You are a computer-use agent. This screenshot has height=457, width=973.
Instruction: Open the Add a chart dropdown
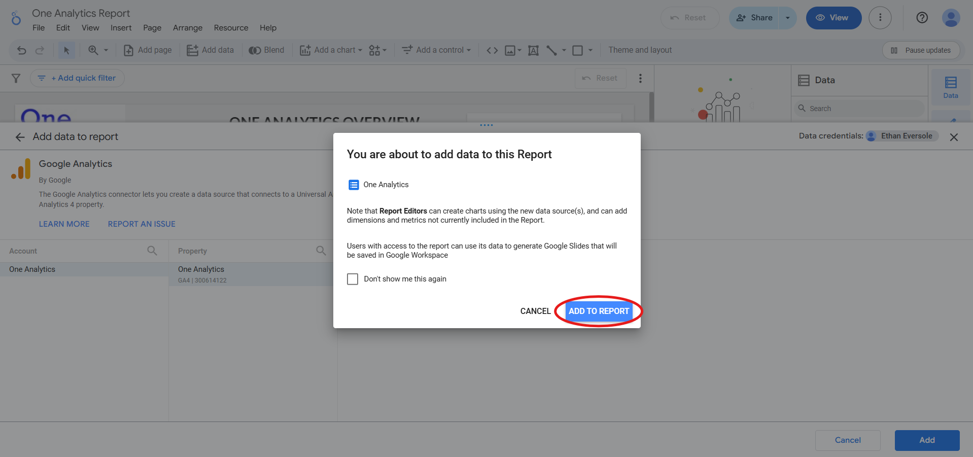331,50
